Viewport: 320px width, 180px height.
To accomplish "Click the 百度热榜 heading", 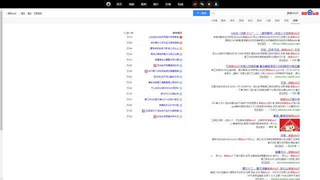I will 177,32.
